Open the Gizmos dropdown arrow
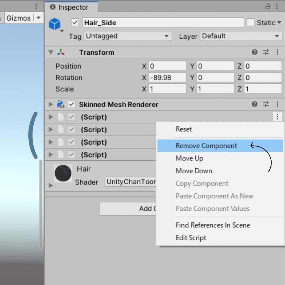Screen dimensions: 285x285 pyautogui.click(x=38, y=18)
